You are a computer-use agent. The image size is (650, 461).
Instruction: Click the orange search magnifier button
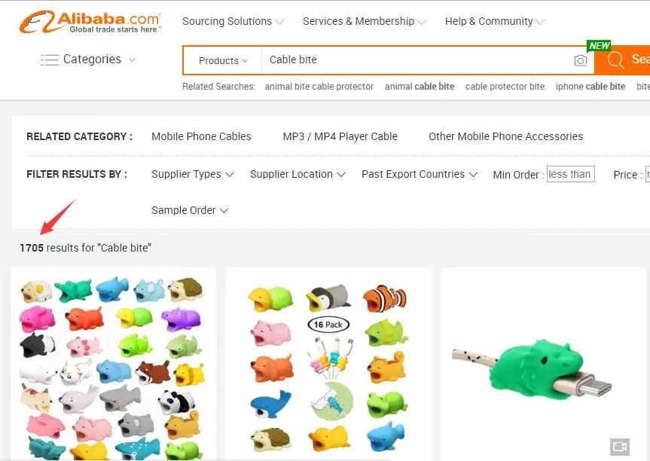coord(622,60)
